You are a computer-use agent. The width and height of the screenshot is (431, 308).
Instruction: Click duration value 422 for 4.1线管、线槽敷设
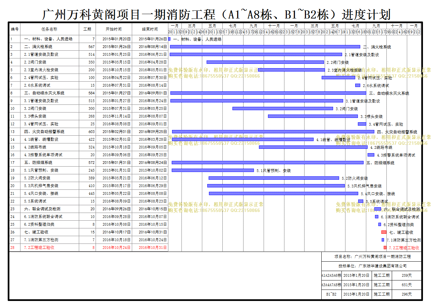[91, 139]
